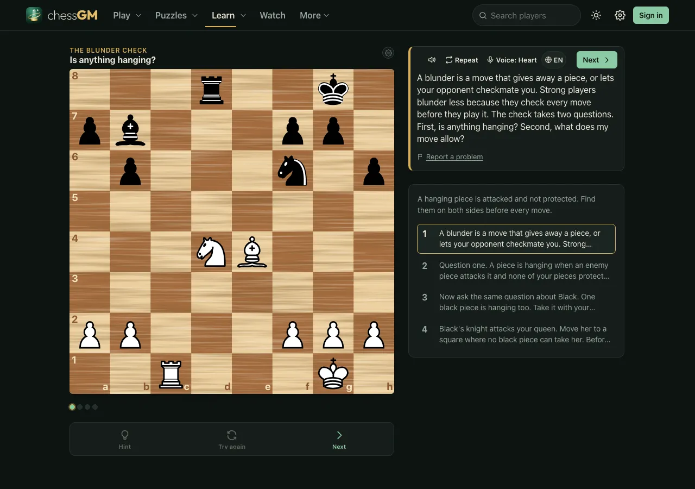Image resolution: width=695 pixels, height=489 pixels.
Task: Click the green Next button in lesson panel
Action: pyautogui.click(x=597, y=60)
